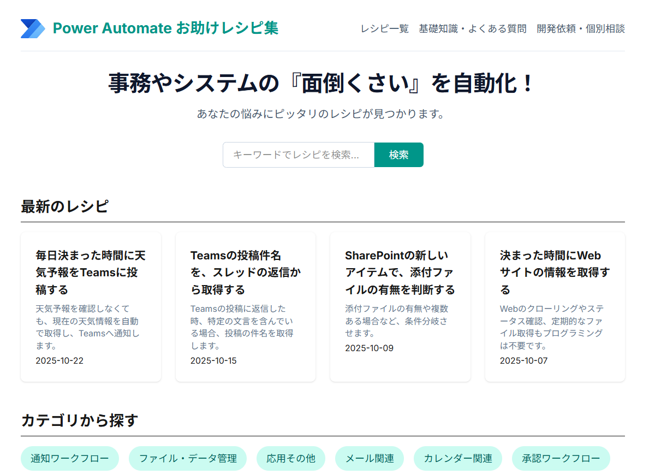This screenshot has height=474, width=655.
Task: Open the Teams投稿件名 recipe card
Action: 245,306
